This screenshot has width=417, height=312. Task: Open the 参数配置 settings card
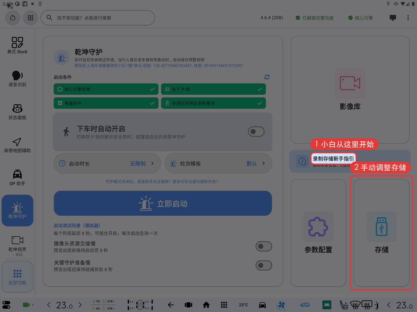(318, 233)
